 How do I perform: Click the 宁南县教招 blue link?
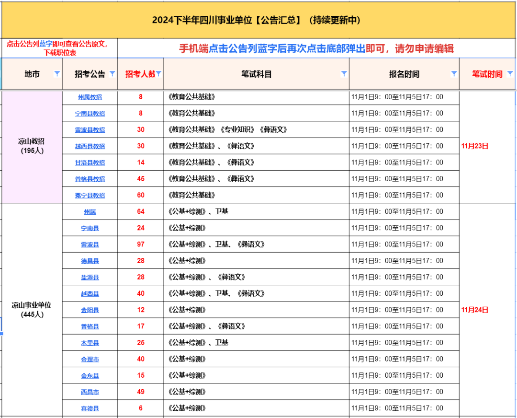pos(90,114)
